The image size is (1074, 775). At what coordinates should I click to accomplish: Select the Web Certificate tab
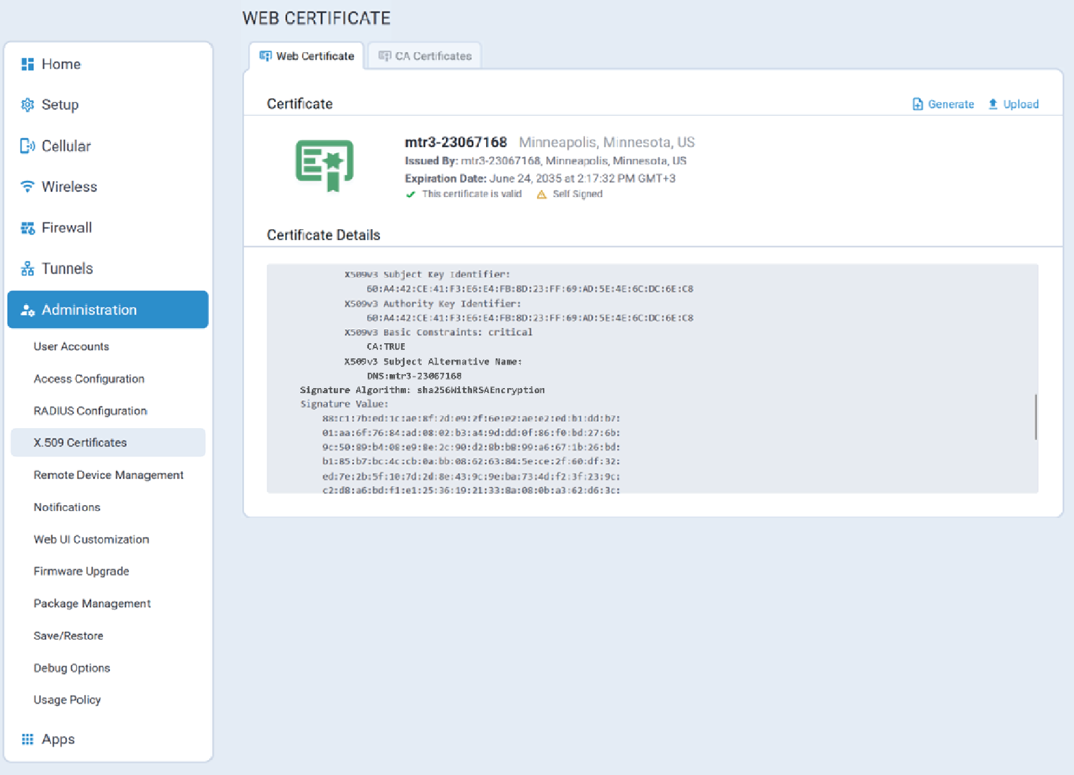307,56
